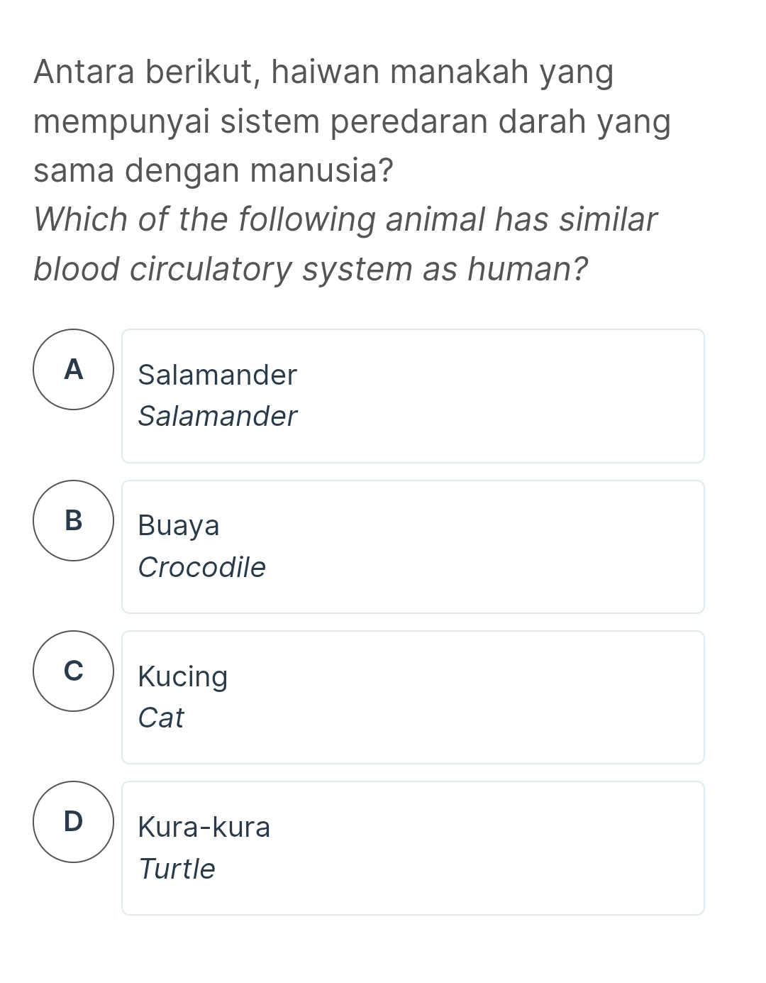Click the Kura-kura label text
This screenshot has width=766, height=983.
click(x=204, y=827)
